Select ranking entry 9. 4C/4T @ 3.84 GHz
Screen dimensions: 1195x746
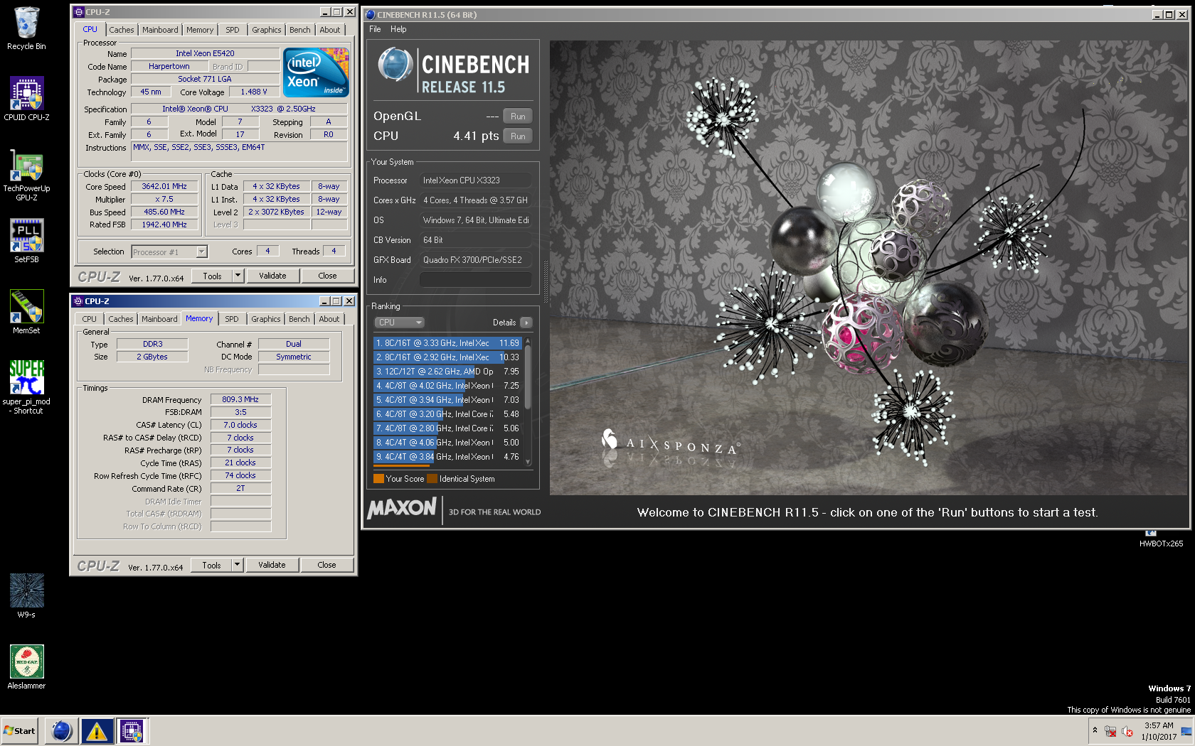pos(448,457)
